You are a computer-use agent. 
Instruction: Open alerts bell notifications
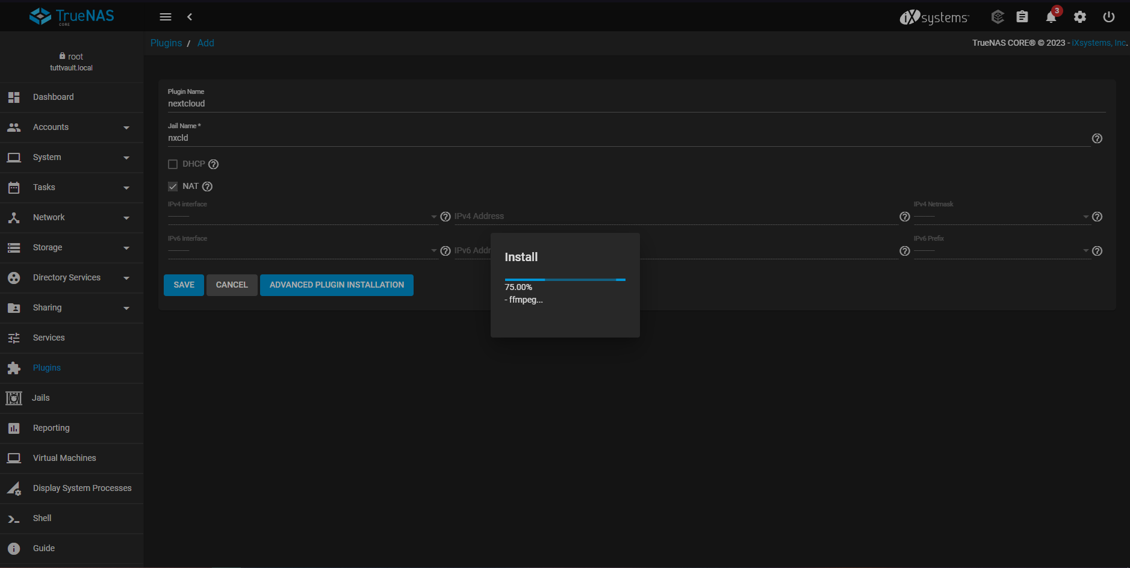point(1051,17)
